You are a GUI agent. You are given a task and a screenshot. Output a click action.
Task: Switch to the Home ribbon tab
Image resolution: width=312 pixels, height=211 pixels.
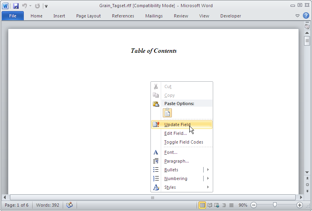pyautogui.click(x=37, y=16)
